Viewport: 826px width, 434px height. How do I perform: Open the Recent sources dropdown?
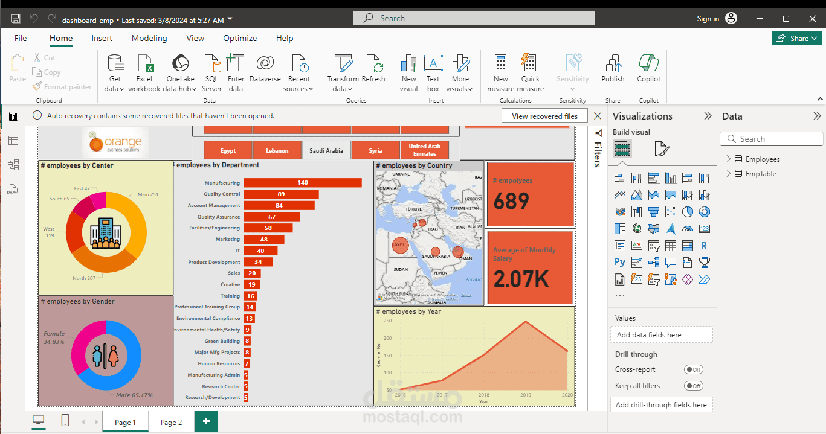(298, 73)
